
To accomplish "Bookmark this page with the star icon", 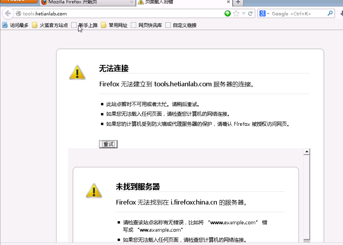I will click(x=236, y=14).
